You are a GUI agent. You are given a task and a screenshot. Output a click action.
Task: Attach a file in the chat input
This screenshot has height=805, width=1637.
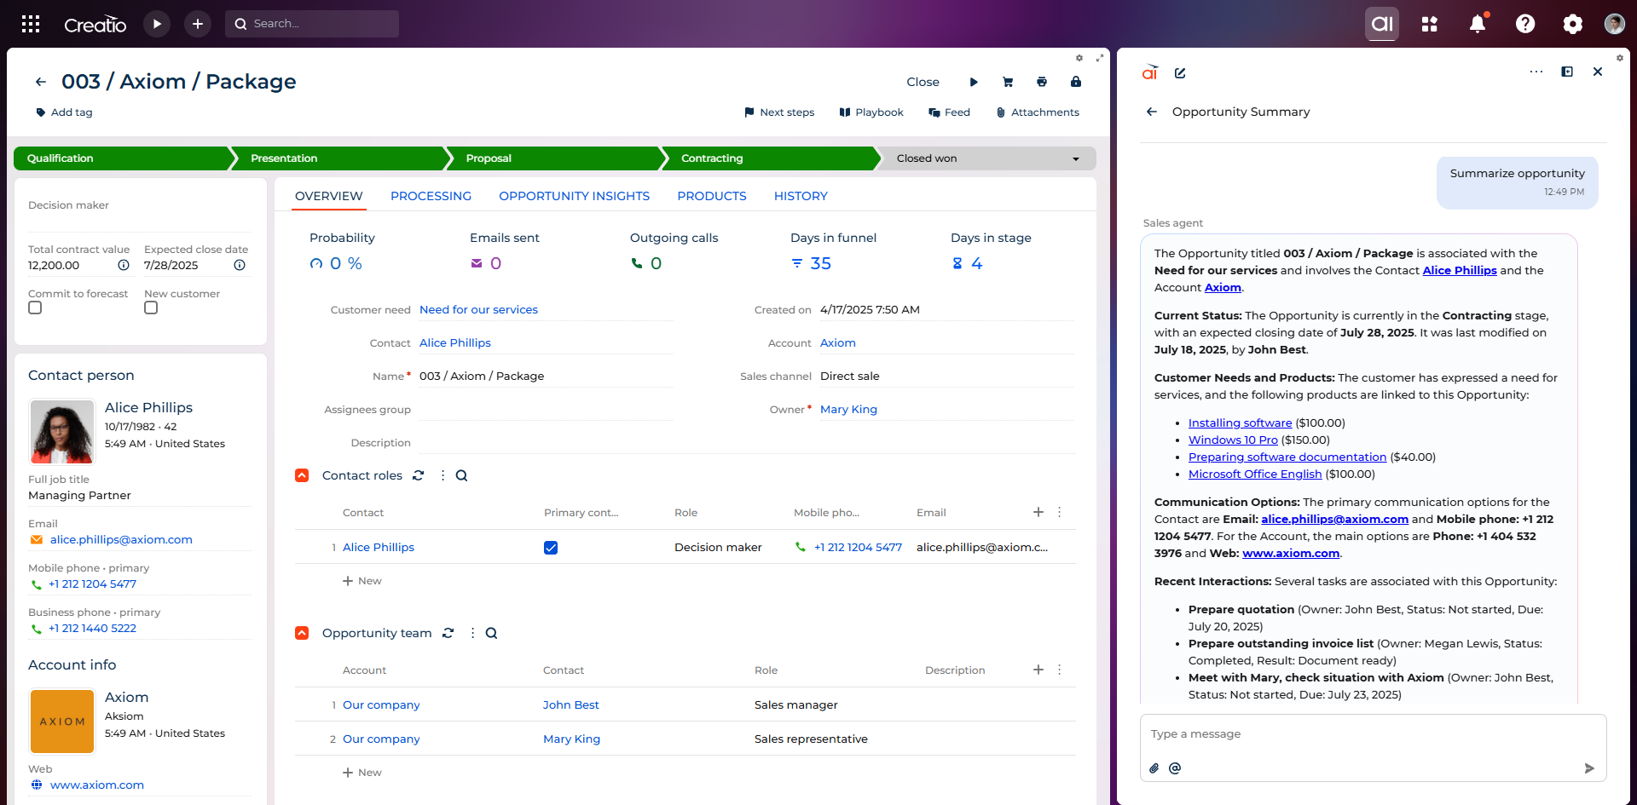tap(1154, 768)
